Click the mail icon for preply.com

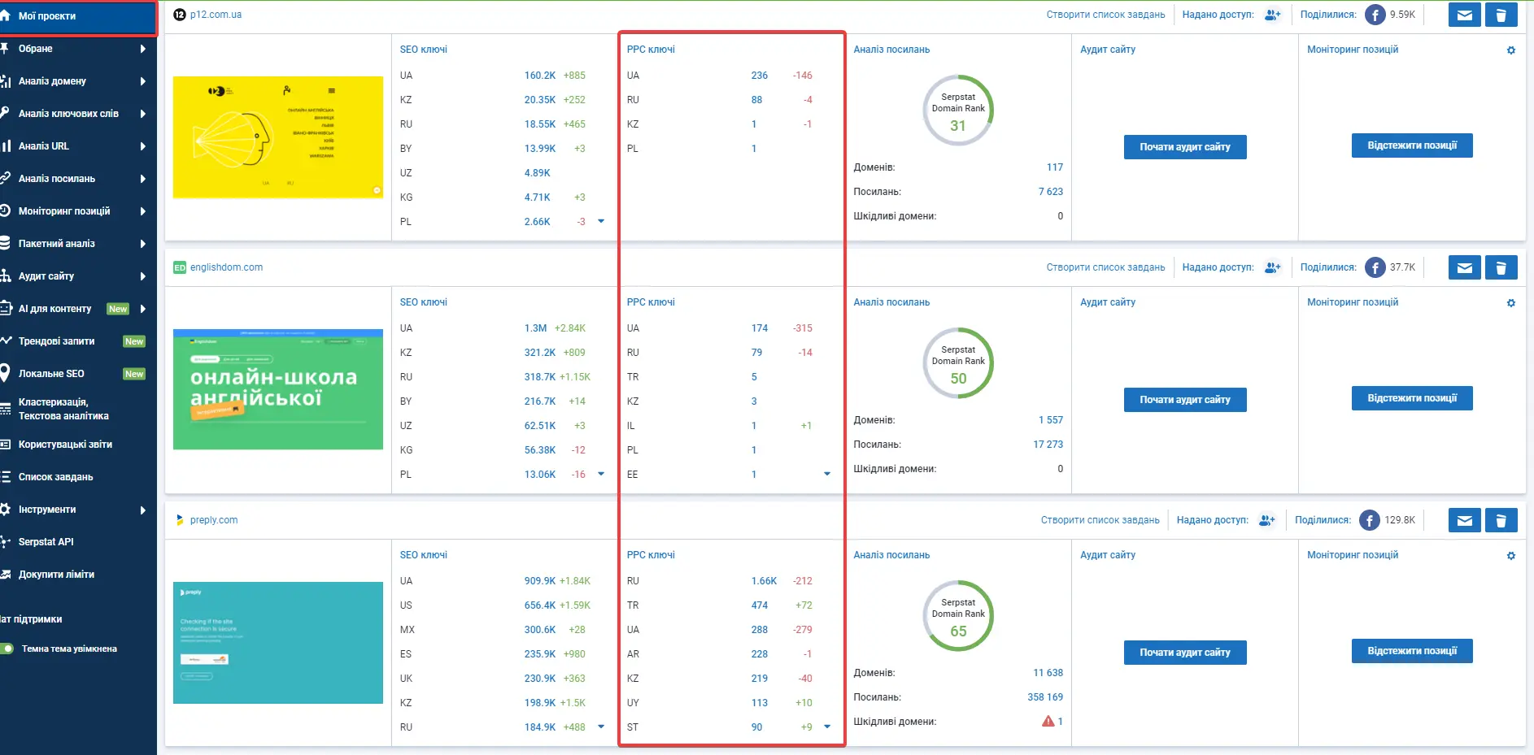1464,520
